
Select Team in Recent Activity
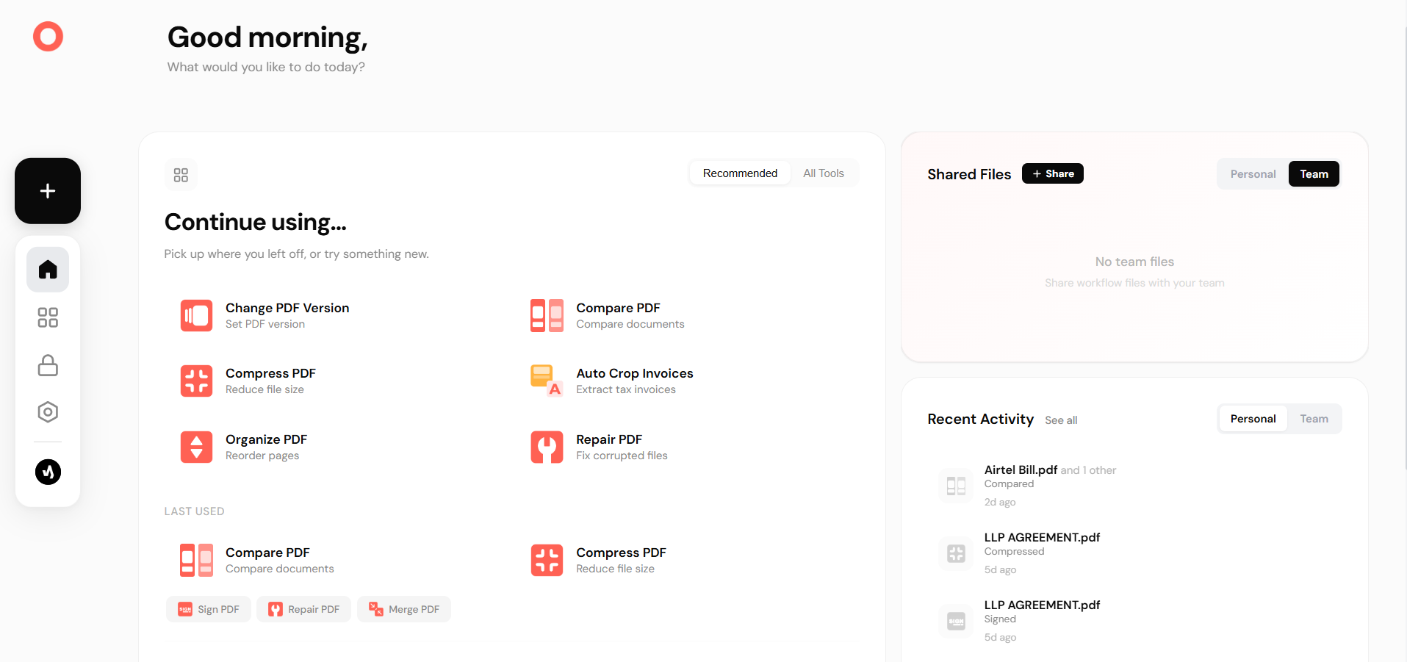pyautogui.click(x=1314, y=419)
